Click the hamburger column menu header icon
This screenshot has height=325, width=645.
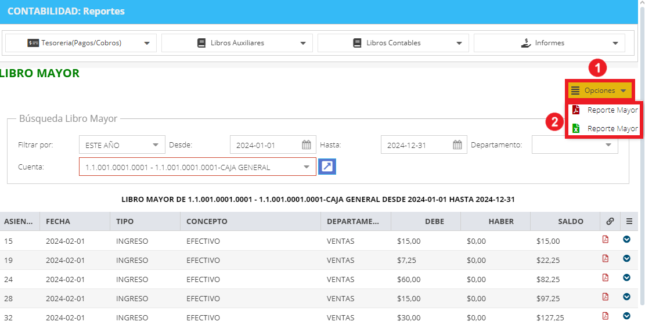(629, 221)
